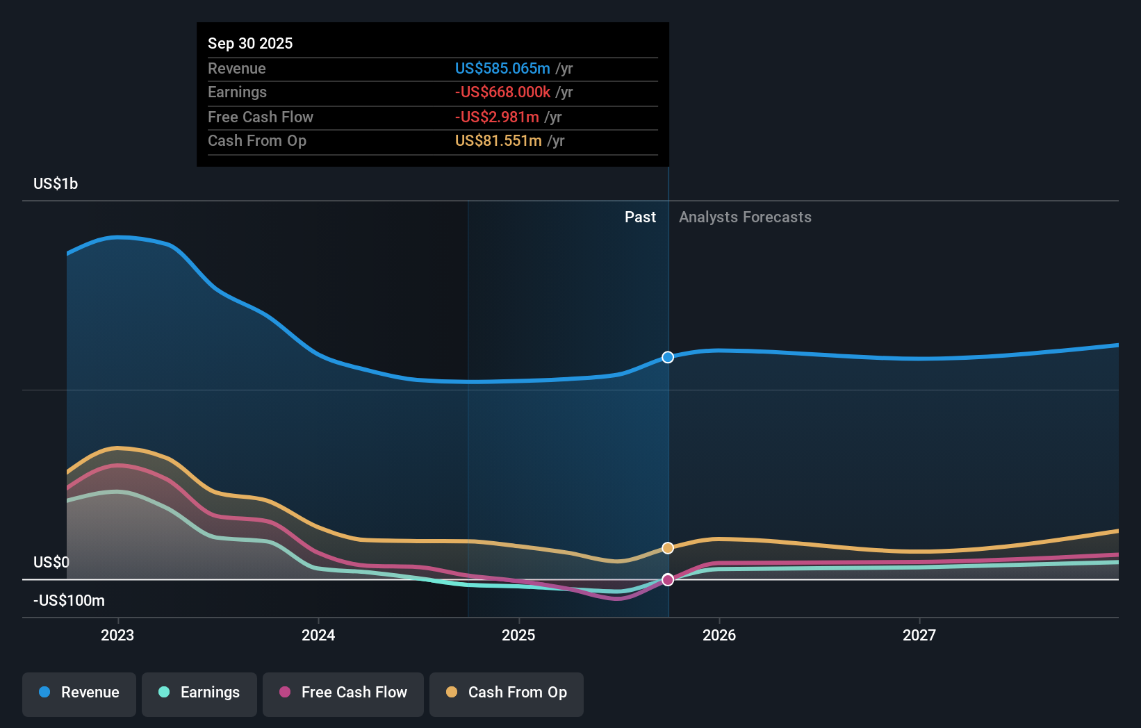1141x728 pixels.
Task: Select the blue Revenue data point marker
Action: click(x=668, y=357)
